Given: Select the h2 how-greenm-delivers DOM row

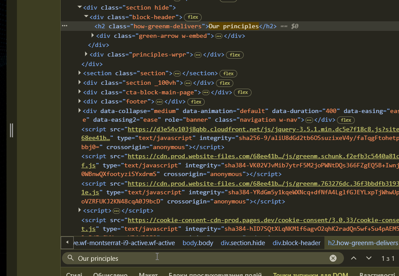Looking at the screenshot, I should coord(230,26).
